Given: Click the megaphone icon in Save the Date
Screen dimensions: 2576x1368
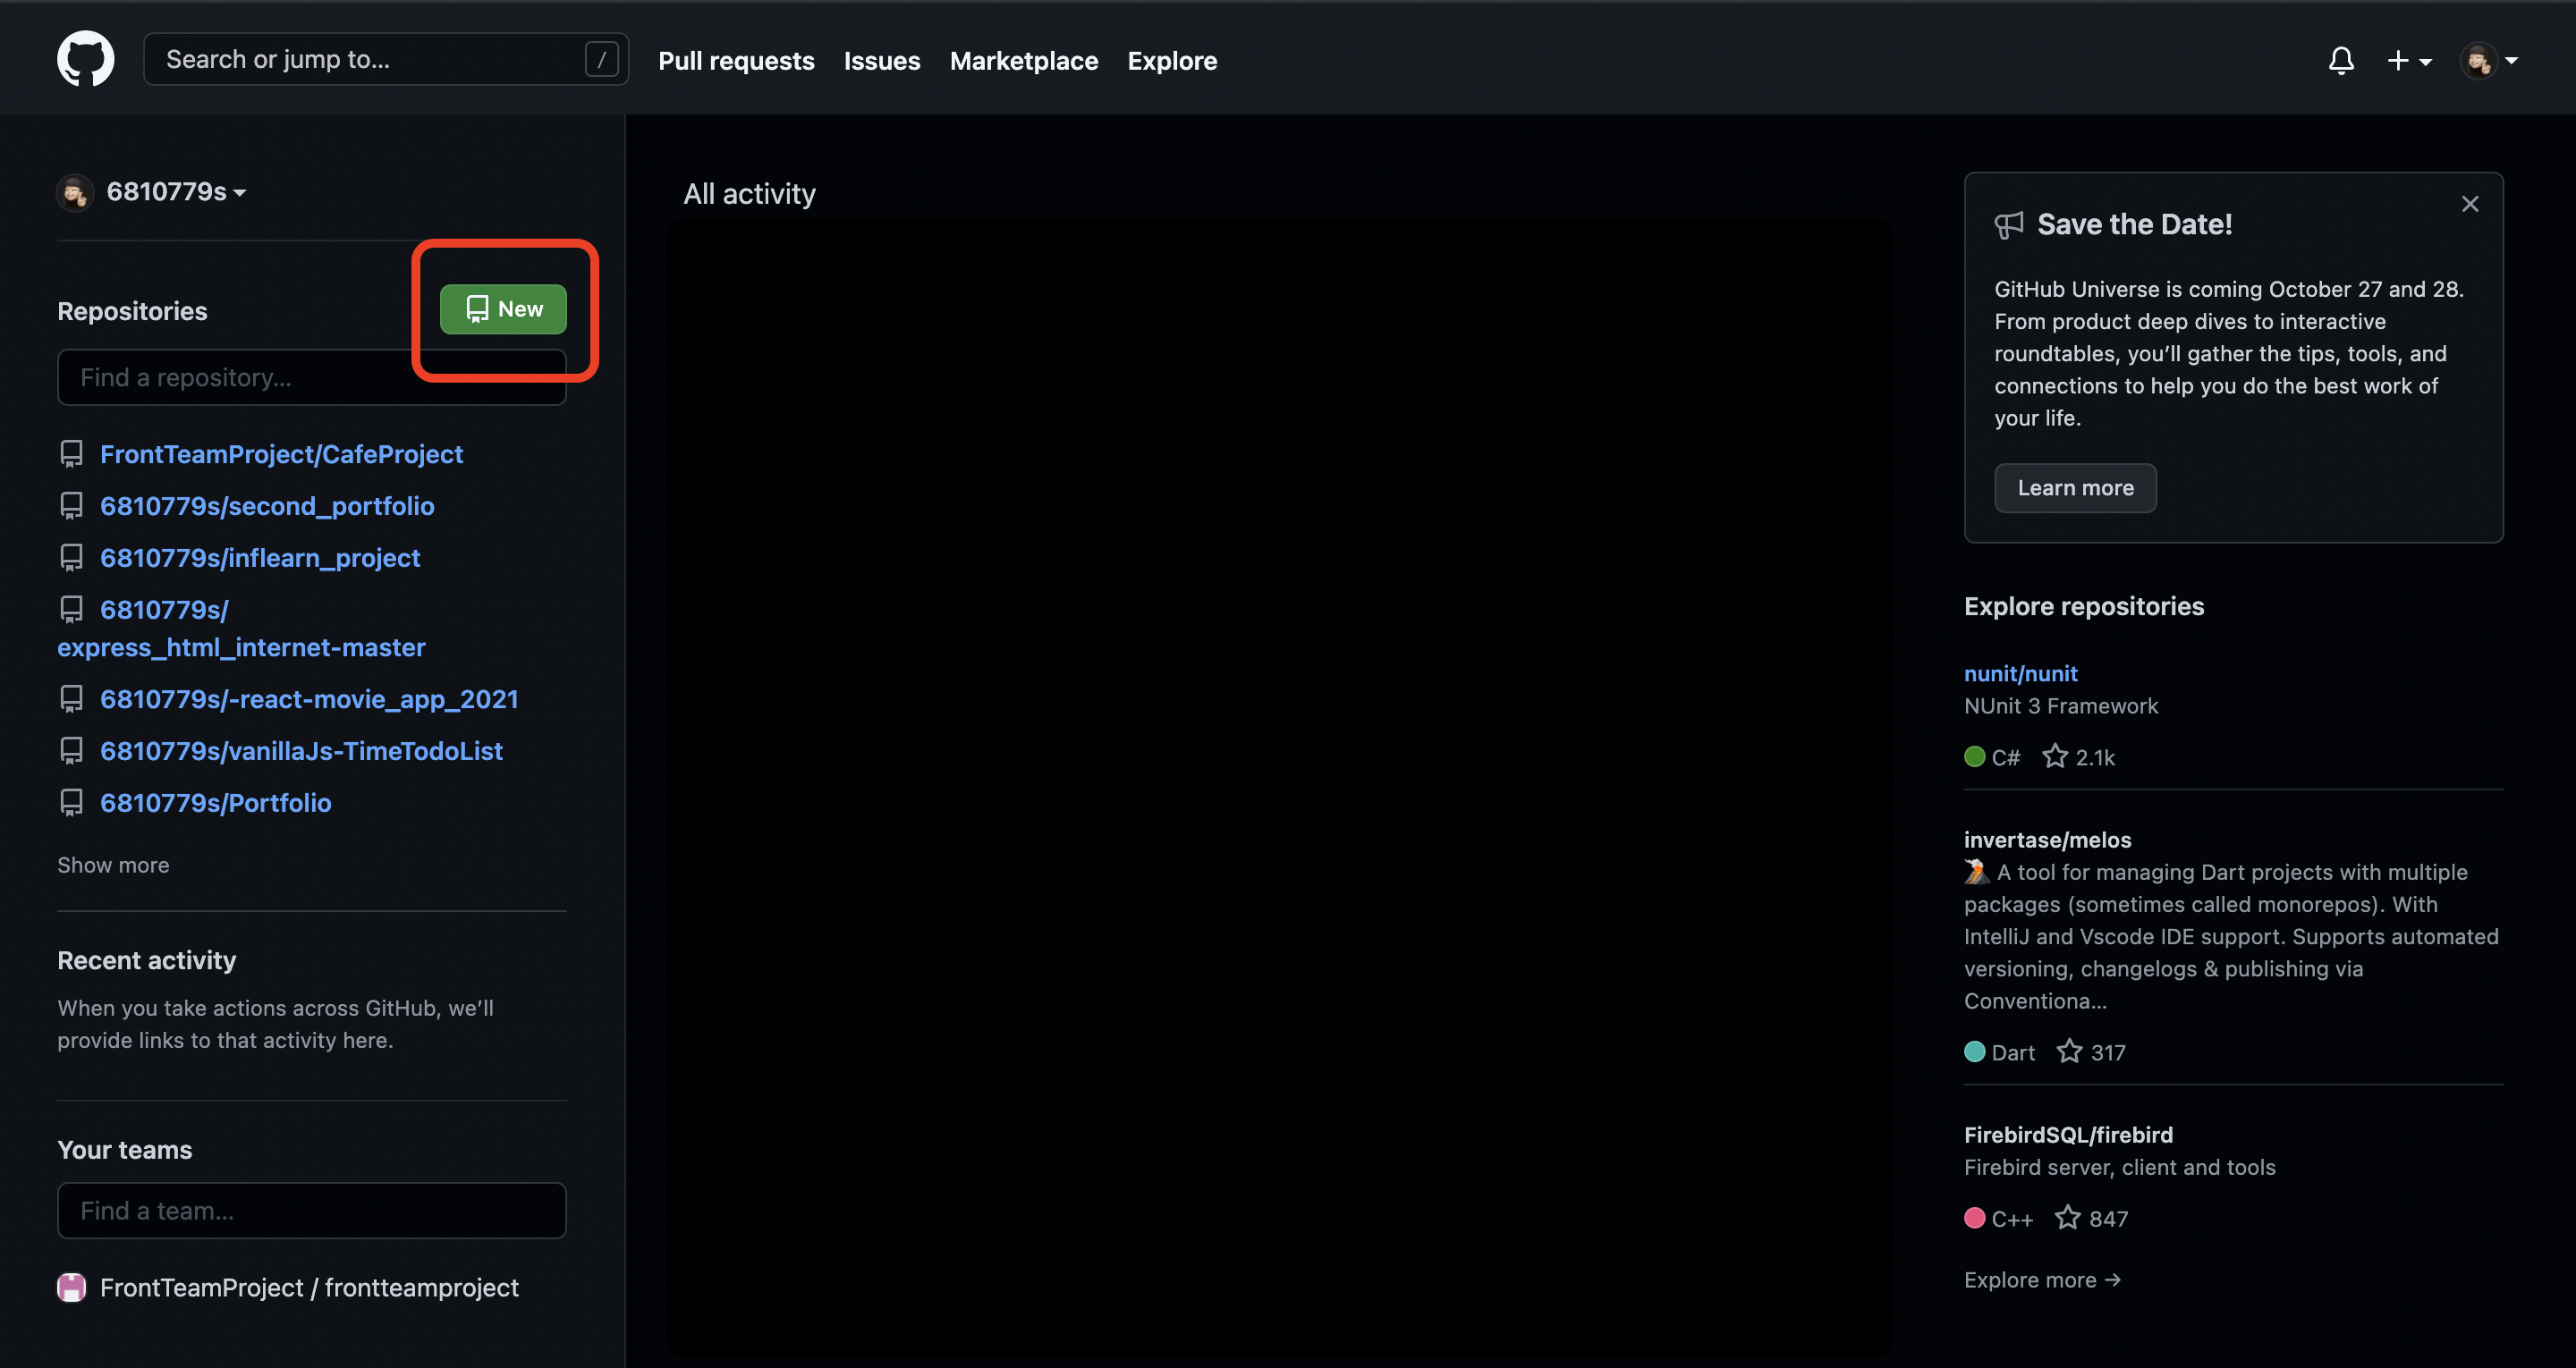Looking at the screenshot, I should [x=2008, y=225].
